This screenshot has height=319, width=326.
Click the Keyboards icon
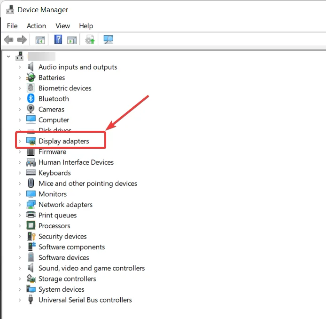[x=31, y=172]
